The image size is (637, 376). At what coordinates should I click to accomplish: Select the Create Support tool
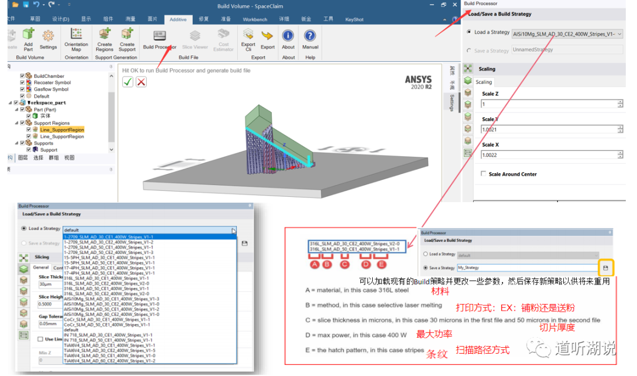(x=127, y=39)
